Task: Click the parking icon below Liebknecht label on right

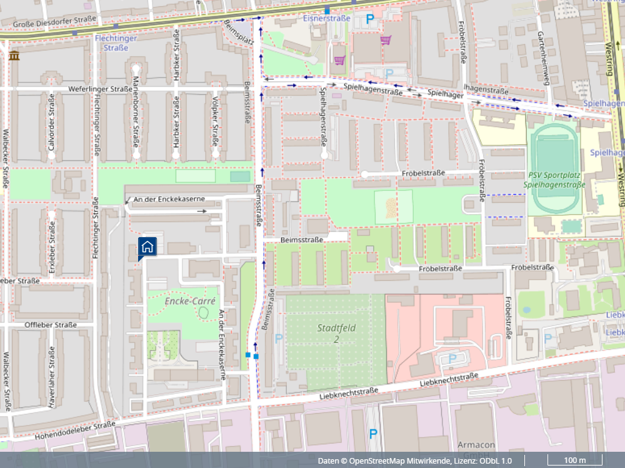Action: 548,338
